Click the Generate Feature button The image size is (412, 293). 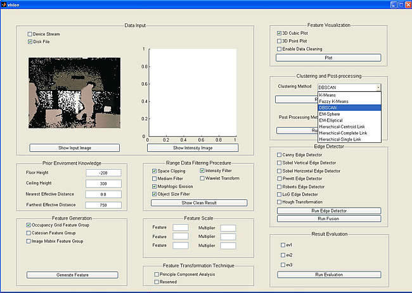[72, 275]
